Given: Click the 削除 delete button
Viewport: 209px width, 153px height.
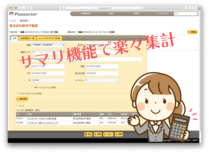Looking at the screenshot, I should [119, 134].
